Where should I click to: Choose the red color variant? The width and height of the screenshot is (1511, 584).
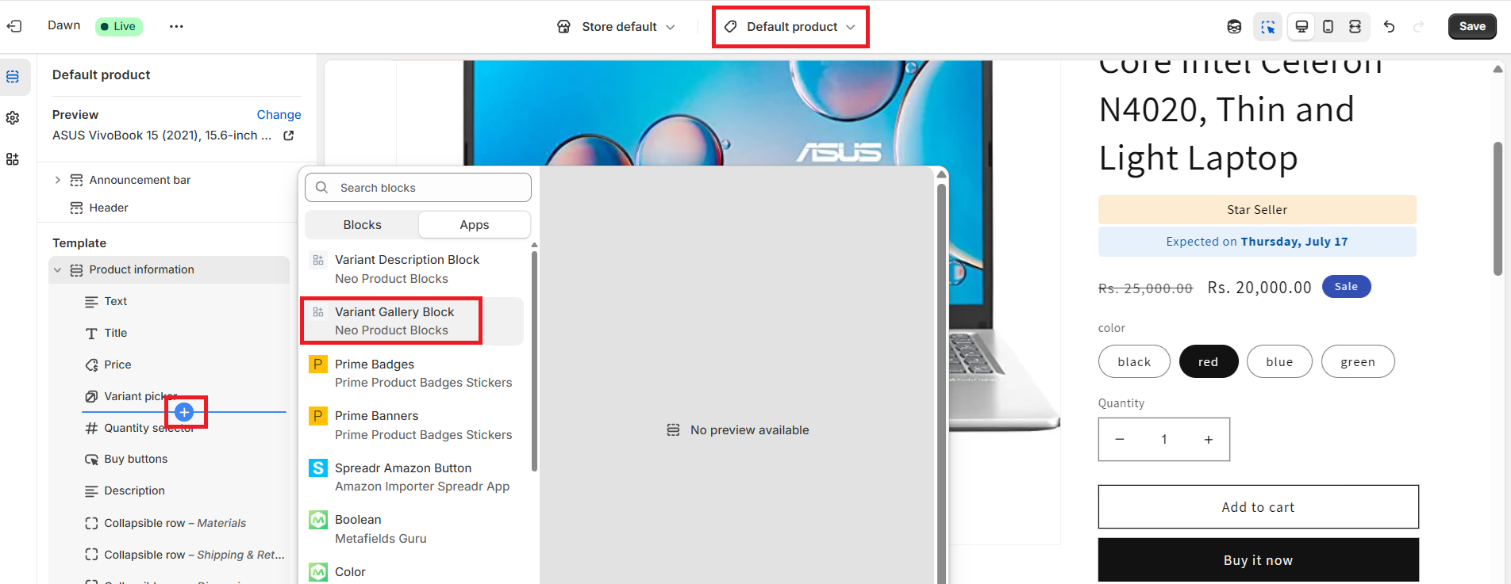pos(1208,361)
